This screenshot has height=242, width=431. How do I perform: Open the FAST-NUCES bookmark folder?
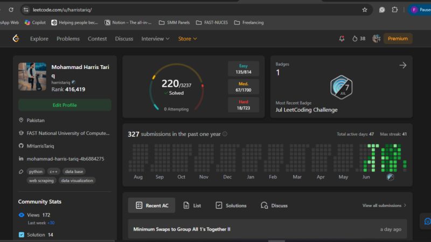[212, 23]
